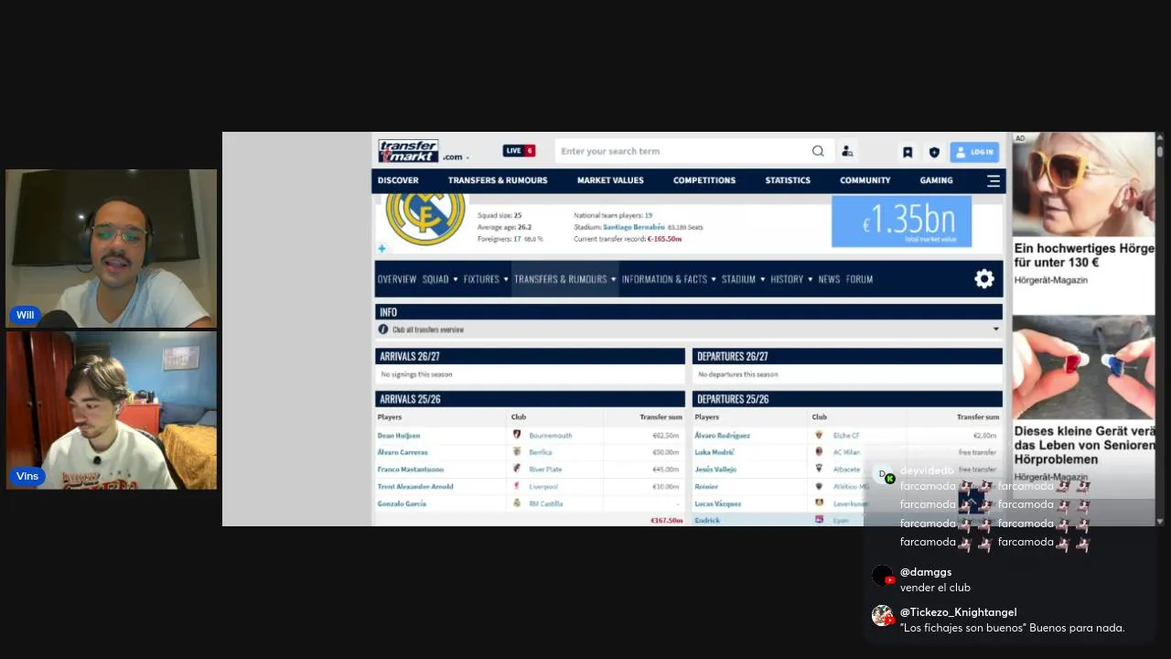Click the Liverpool club badge
The image size is (1171, 659).
[x=517, y=486]
